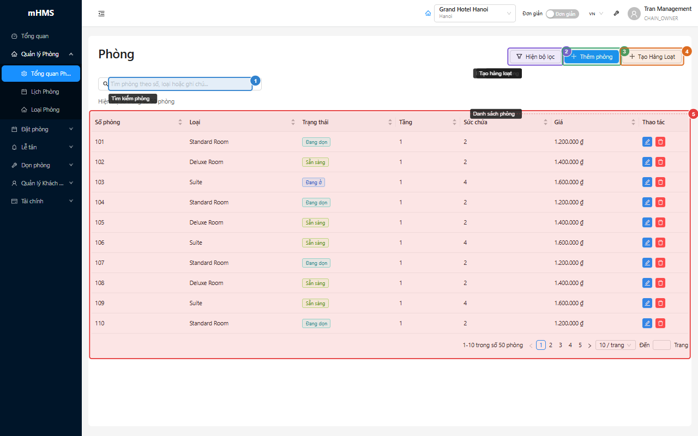698x436 pixels.
Task: Delete room 104 with trash icon
Action: tap(660, 202)
